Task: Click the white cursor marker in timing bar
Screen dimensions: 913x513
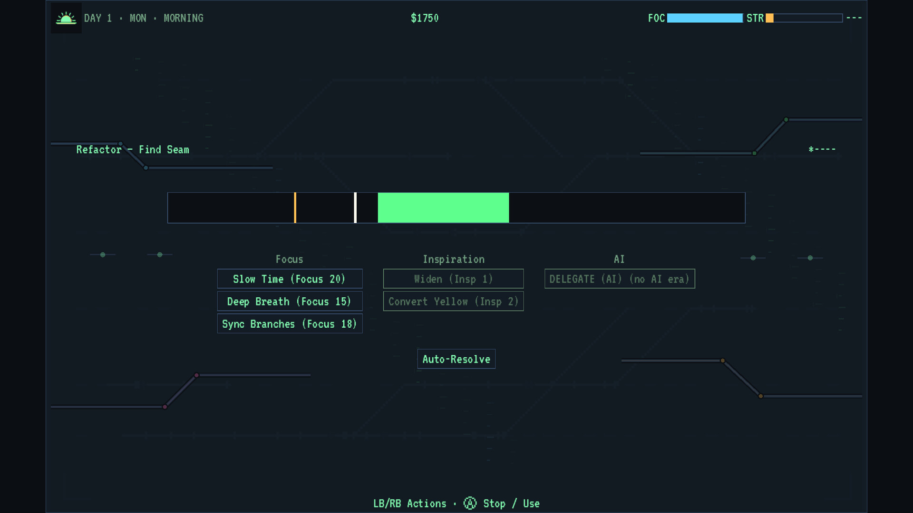Action: click(x=355, y=208)
